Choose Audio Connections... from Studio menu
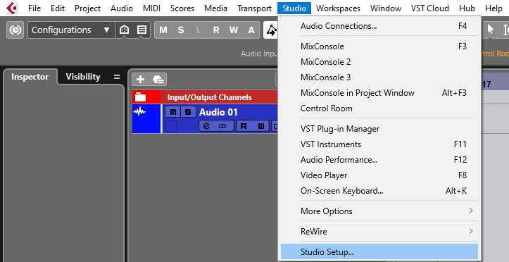 (379, 26)
